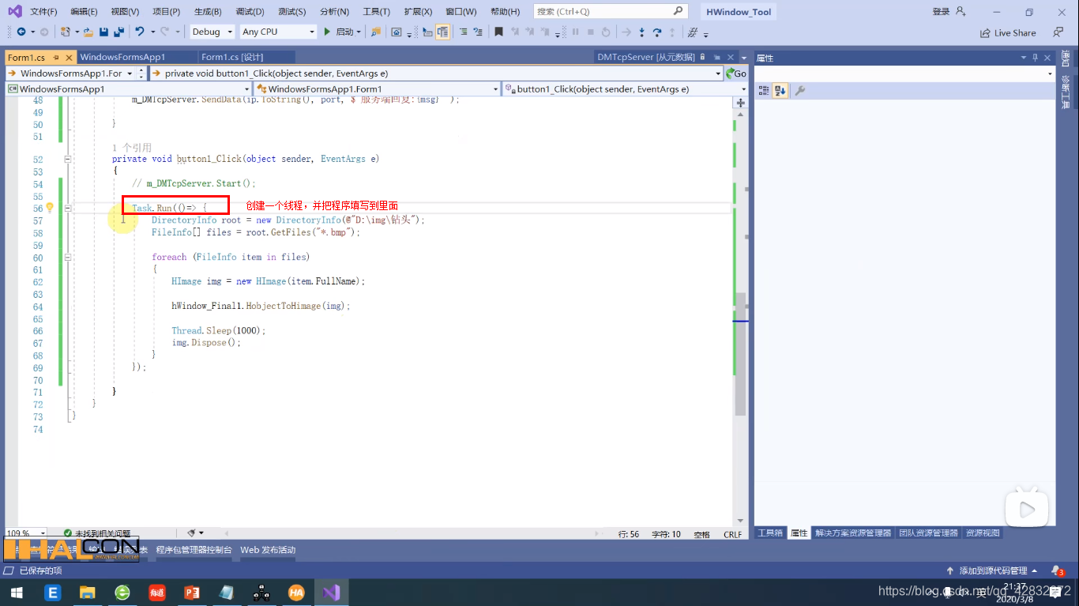Click the Properties panel categorized view icon
Image resolution: width=1079 pixels, height=606 pixels.
[x=764, y=91]
